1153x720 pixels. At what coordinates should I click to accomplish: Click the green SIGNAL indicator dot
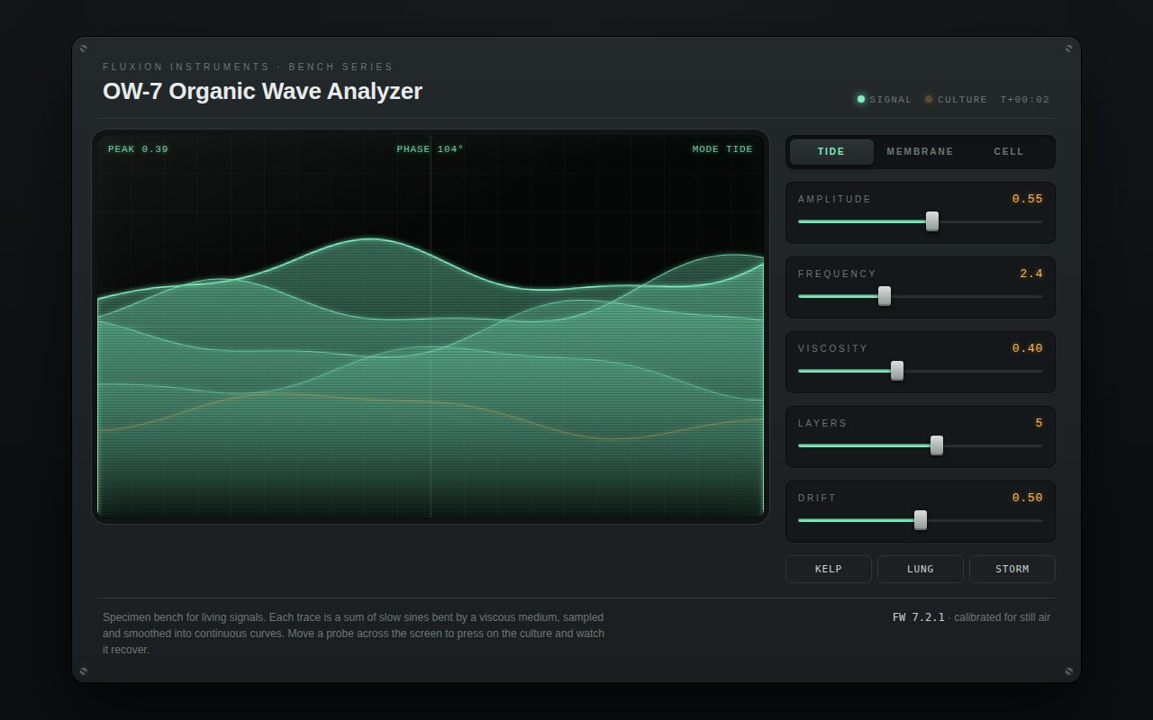coord(861,99)
